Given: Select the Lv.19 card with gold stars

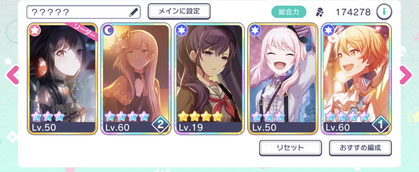Looking at the screenshot, I should [209, 79].
